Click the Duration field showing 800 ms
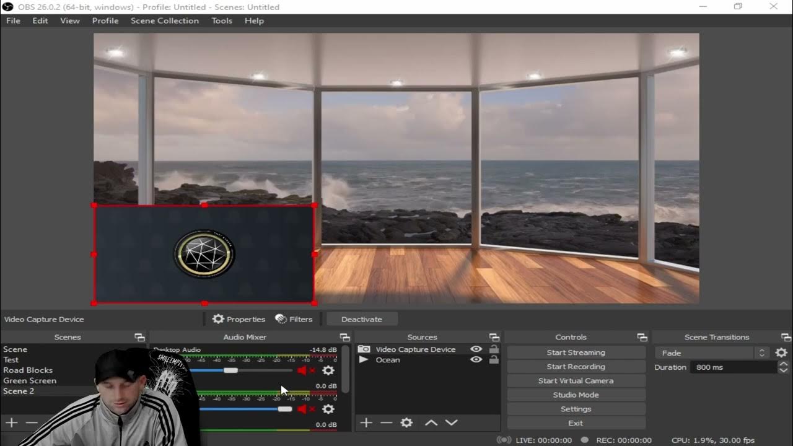 pyautogui.click(x=734, y=367)
